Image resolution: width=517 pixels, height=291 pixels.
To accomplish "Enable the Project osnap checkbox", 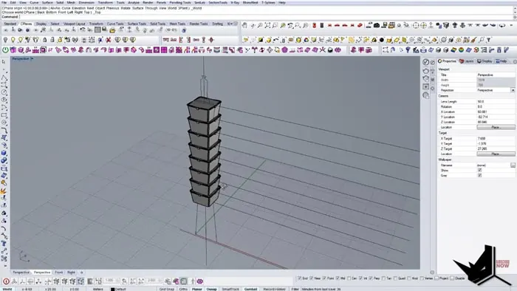I will [x=436, y=278].
